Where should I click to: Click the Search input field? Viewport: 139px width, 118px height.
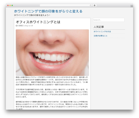tap(109, 20)
